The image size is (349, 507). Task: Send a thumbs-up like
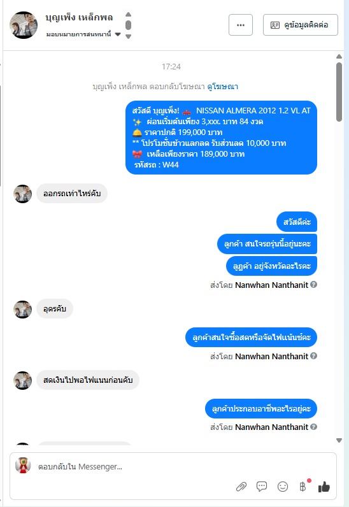(x=324, y=487)
